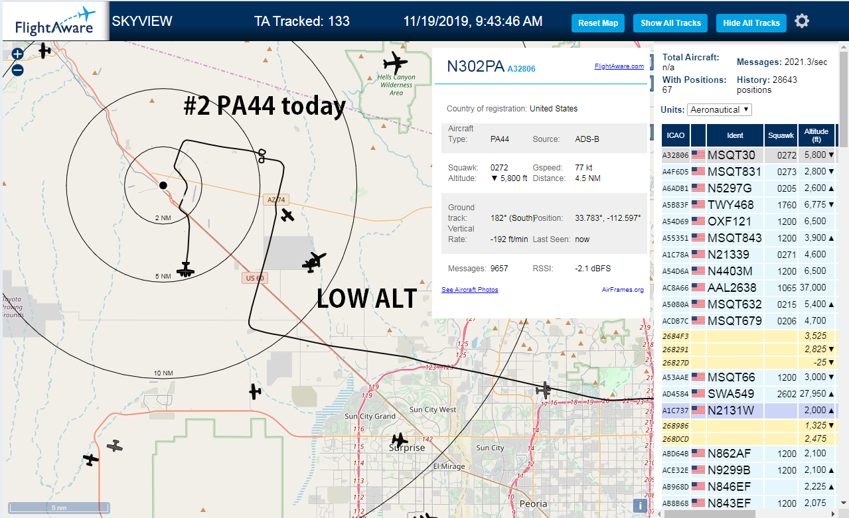Select the MSQT679 aircraft row

pyautogui.click(x=749, y=321)
